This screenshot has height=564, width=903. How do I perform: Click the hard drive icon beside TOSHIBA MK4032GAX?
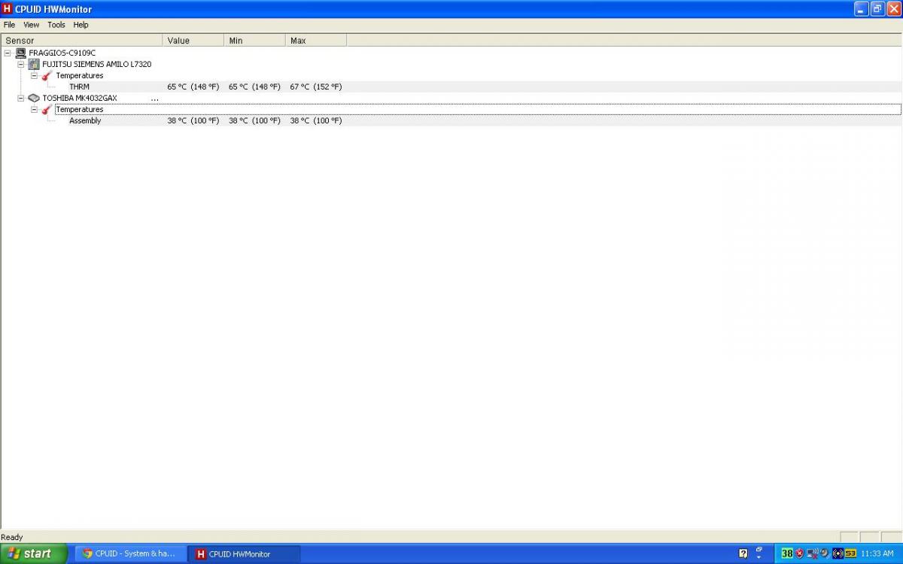(34, 98)
